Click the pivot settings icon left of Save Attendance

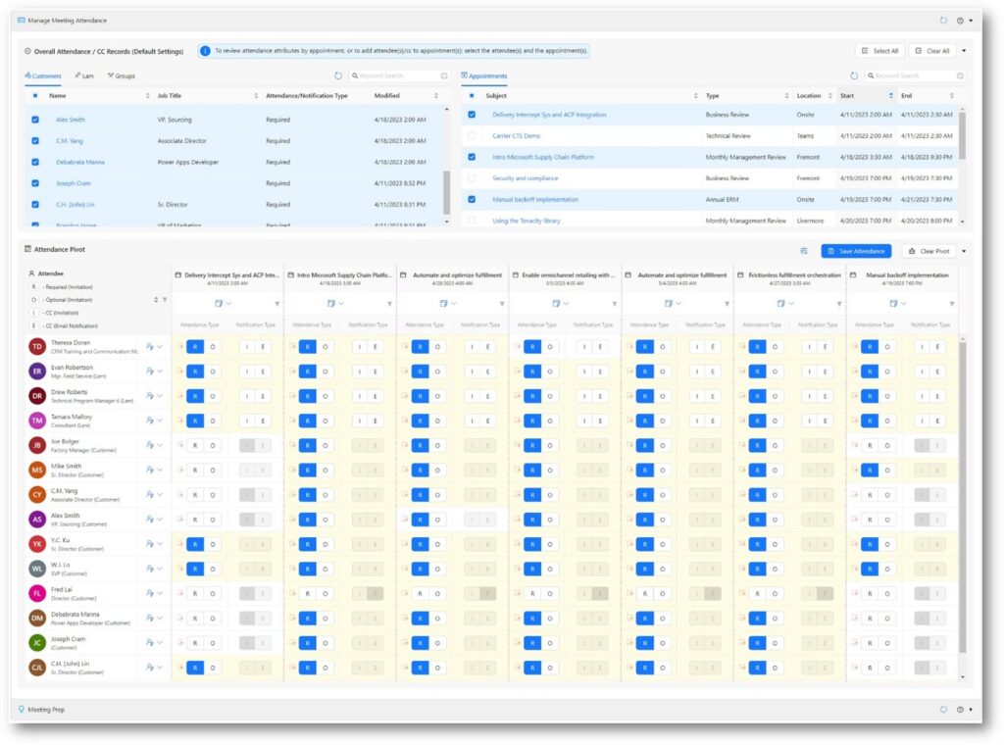[x=803, y=251]
